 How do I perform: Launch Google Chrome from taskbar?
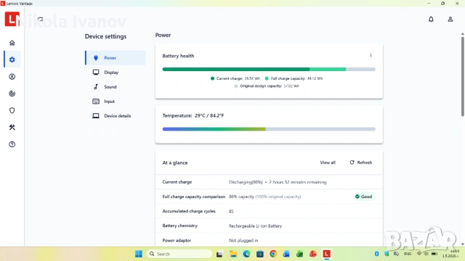click(273, 254)
